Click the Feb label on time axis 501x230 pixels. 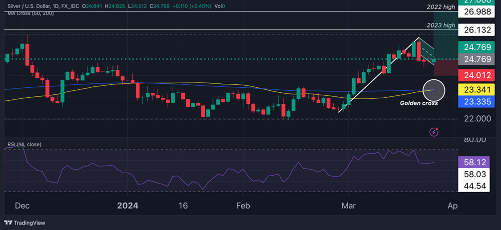243,206
